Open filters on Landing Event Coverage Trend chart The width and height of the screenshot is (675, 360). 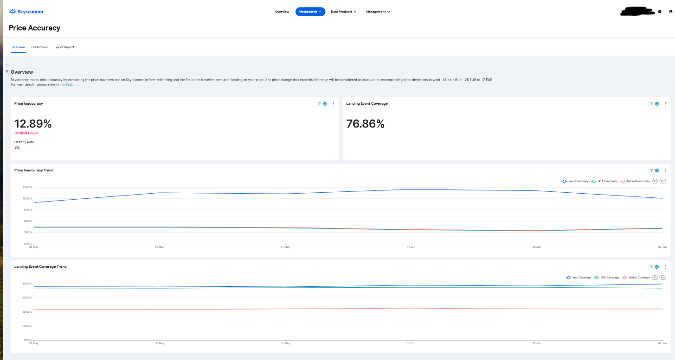pyautogui.click(x=654, y=267)
